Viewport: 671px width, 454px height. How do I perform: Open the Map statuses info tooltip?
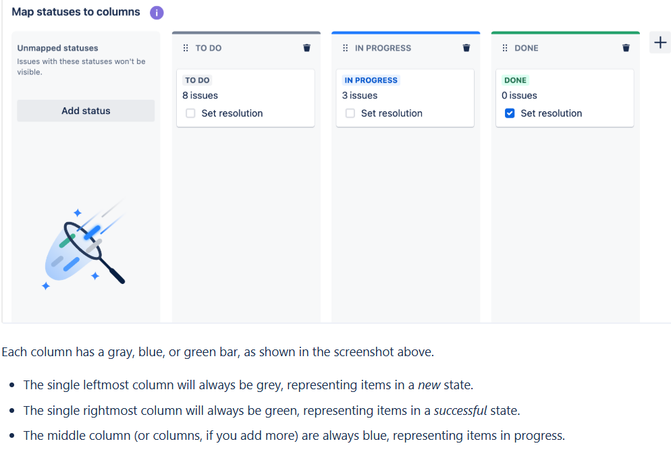(157, 12)
